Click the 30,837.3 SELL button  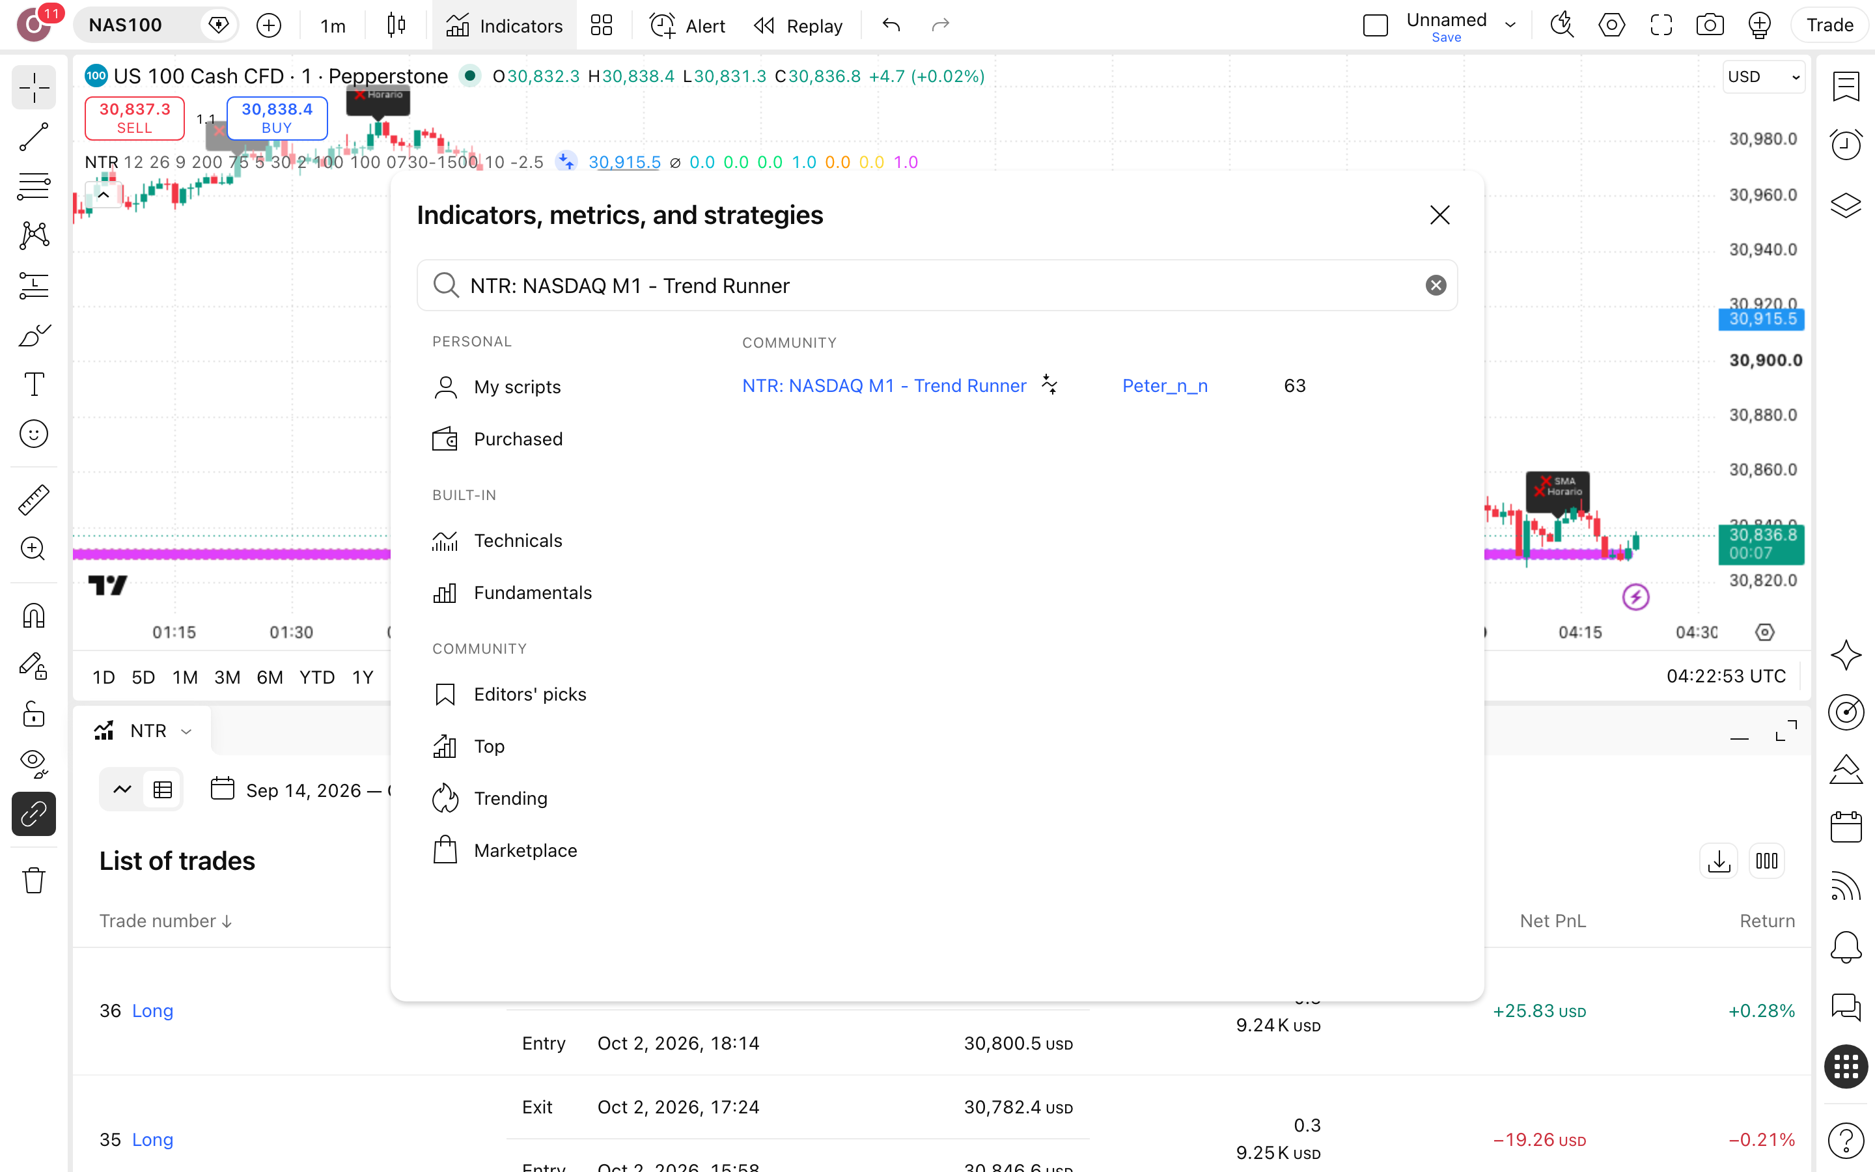134,118
